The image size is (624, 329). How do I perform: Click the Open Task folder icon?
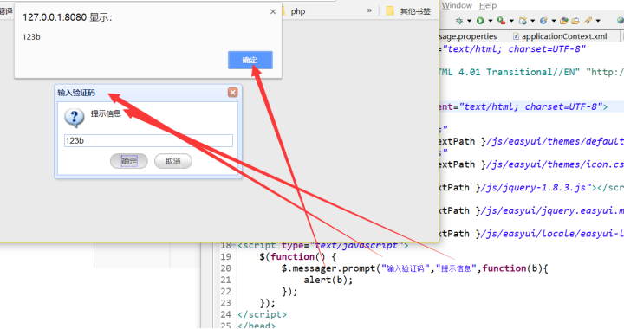tap(575, 20)
